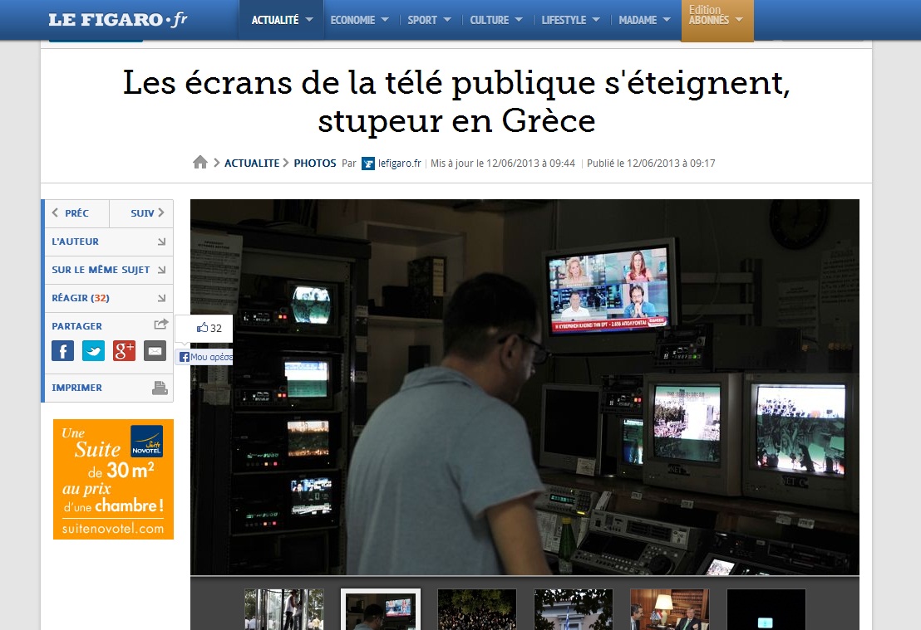Expand the L'AUTEUR section
This screenshot has width=921, height=630.
[108, 242]
